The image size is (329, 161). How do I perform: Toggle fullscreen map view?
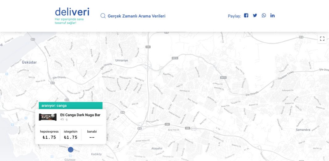click(x=322, y=39)
